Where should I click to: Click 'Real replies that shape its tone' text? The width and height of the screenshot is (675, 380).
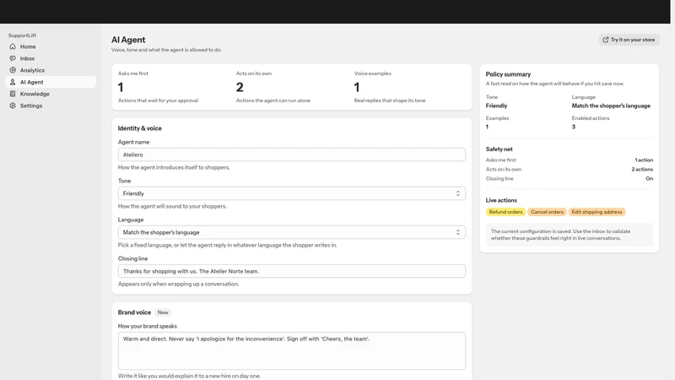pyautogui.click(x=390, y=100)
